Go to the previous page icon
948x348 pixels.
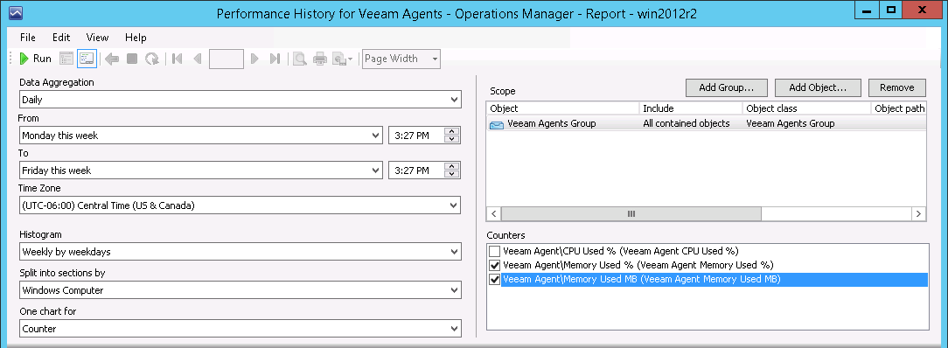tap(197, 59)
